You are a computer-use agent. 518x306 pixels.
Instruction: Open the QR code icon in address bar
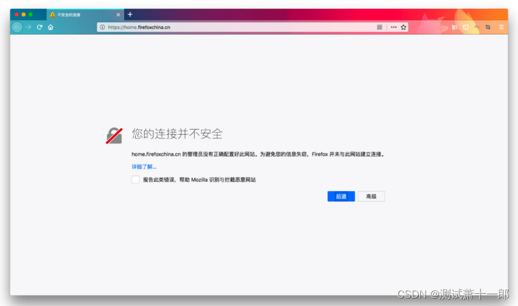[x=380, y=27]
